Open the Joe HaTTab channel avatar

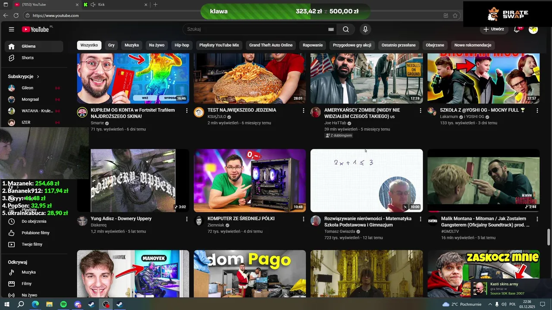(x=316, y=113)
